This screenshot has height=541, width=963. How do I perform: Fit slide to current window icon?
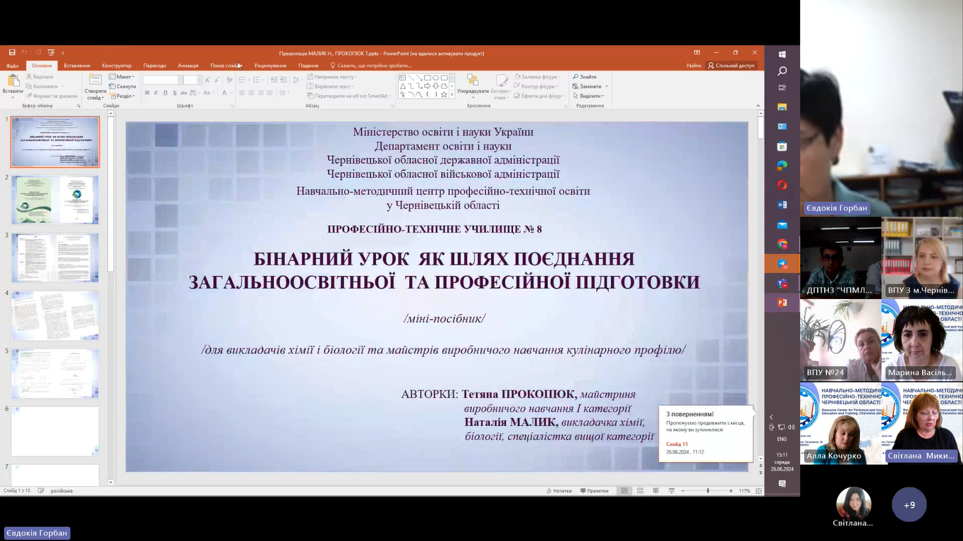(x=758, y=491)
